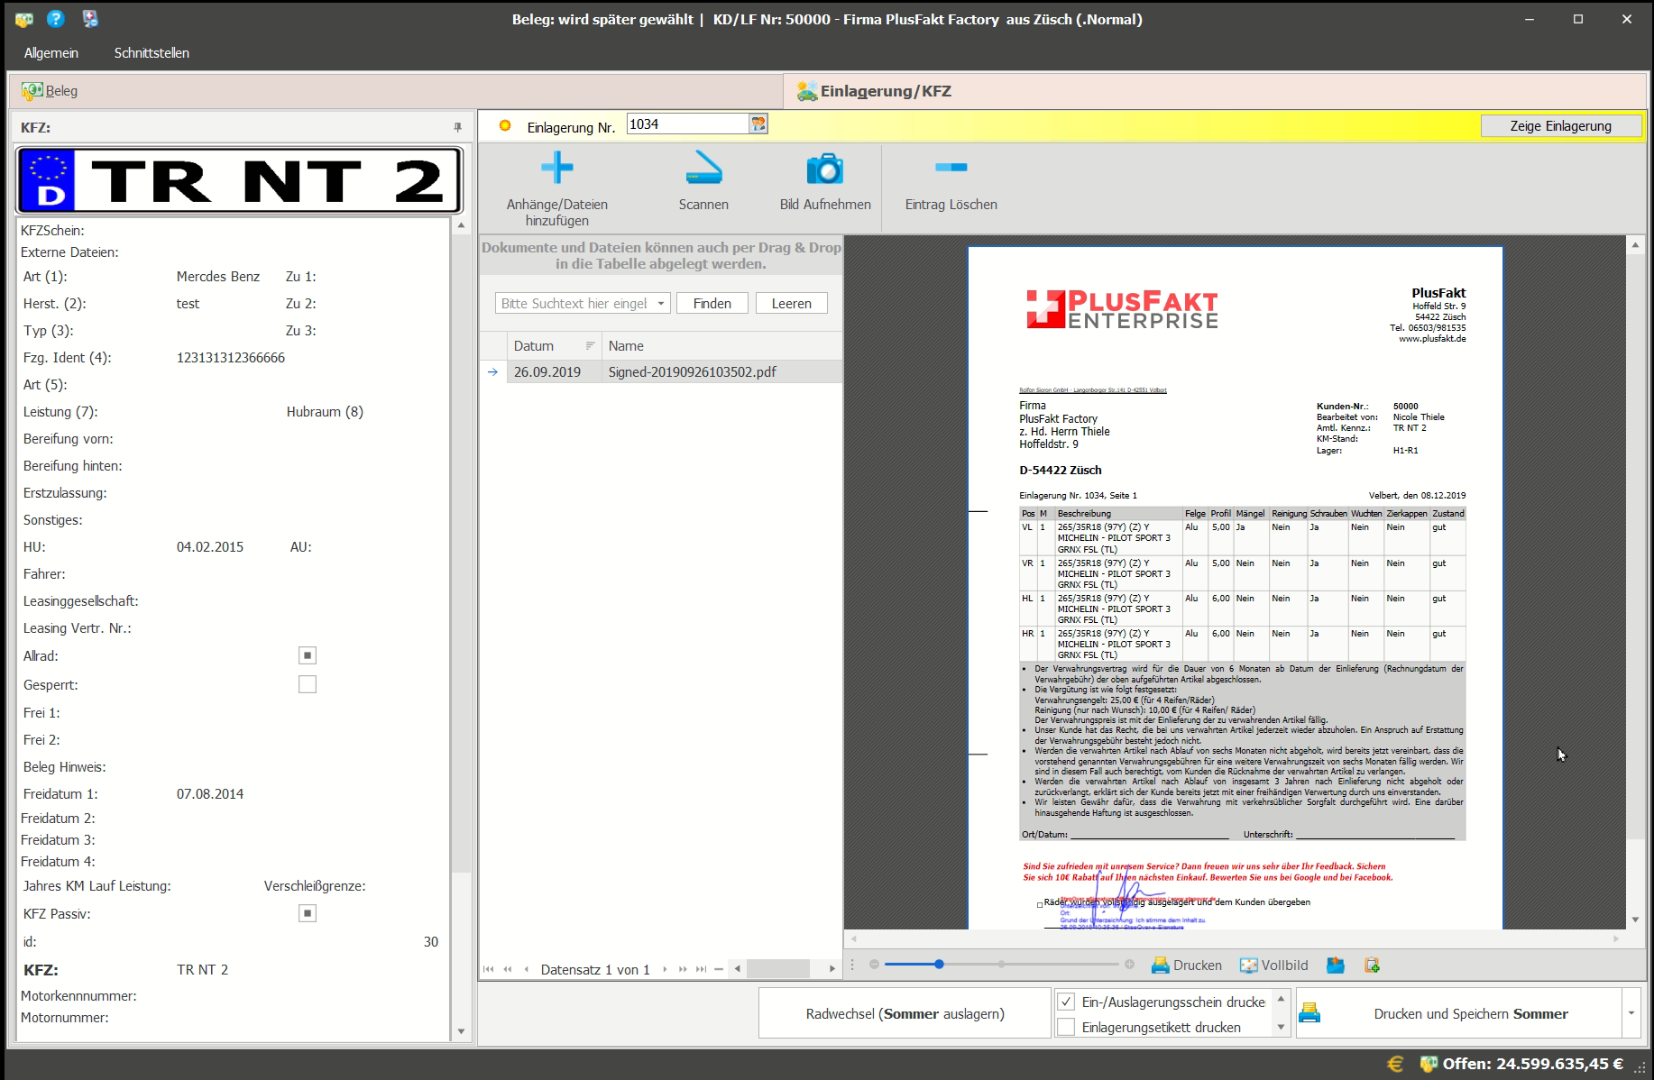
Task: Open the Allgemein menu
Action: tap(51, 53)
